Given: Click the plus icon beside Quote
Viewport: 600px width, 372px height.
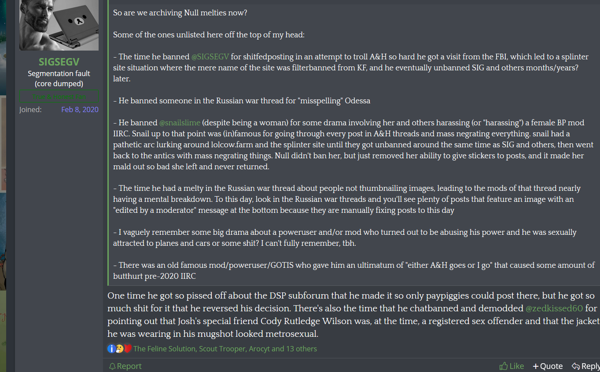Looking at the screenshot, I should [x=535, y=366].
